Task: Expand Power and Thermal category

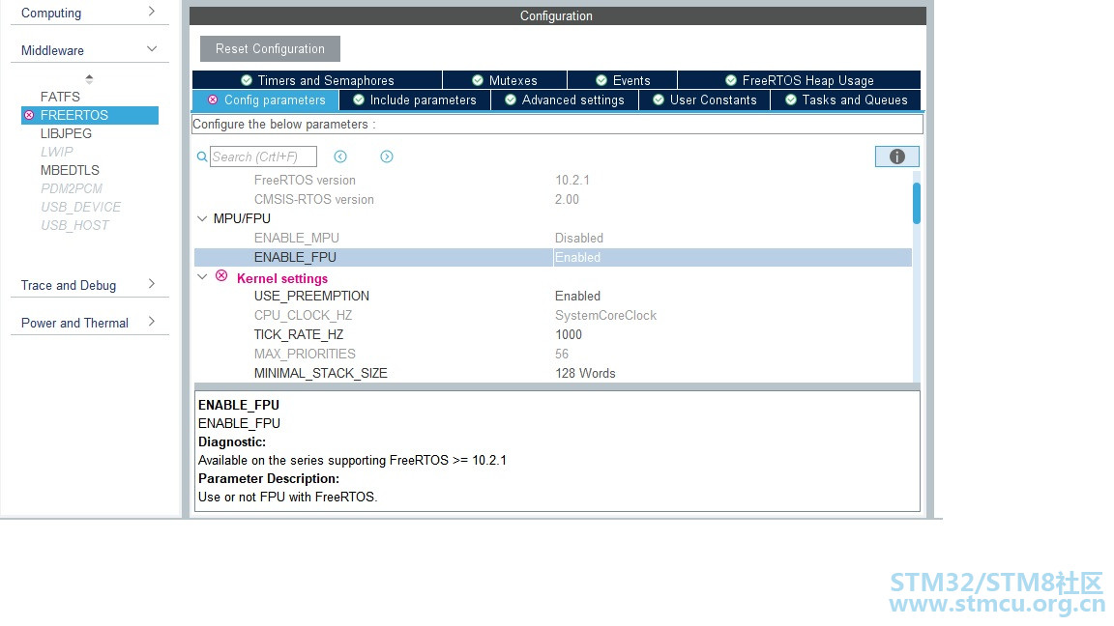Action: point(151,322)
